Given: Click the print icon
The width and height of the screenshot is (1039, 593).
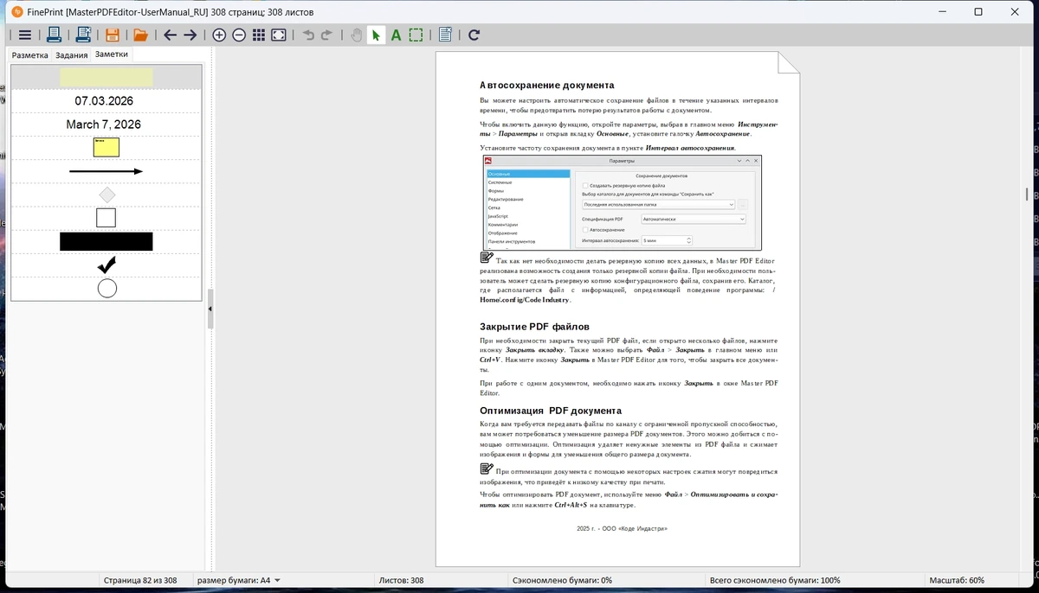Looking at the screenshot, I should 54,35.
